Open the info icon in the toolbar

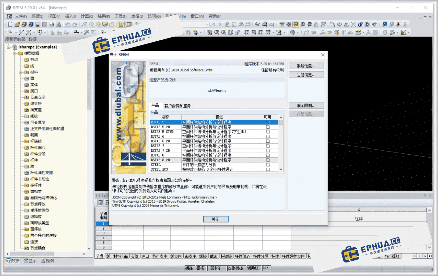coord(360,24)
